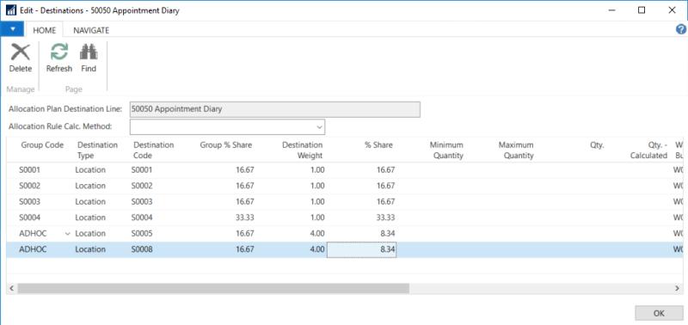This screenshot has width=688, height=325.
Task: Click Allocation Plan Destination Line field
Action: pos(274,110)
